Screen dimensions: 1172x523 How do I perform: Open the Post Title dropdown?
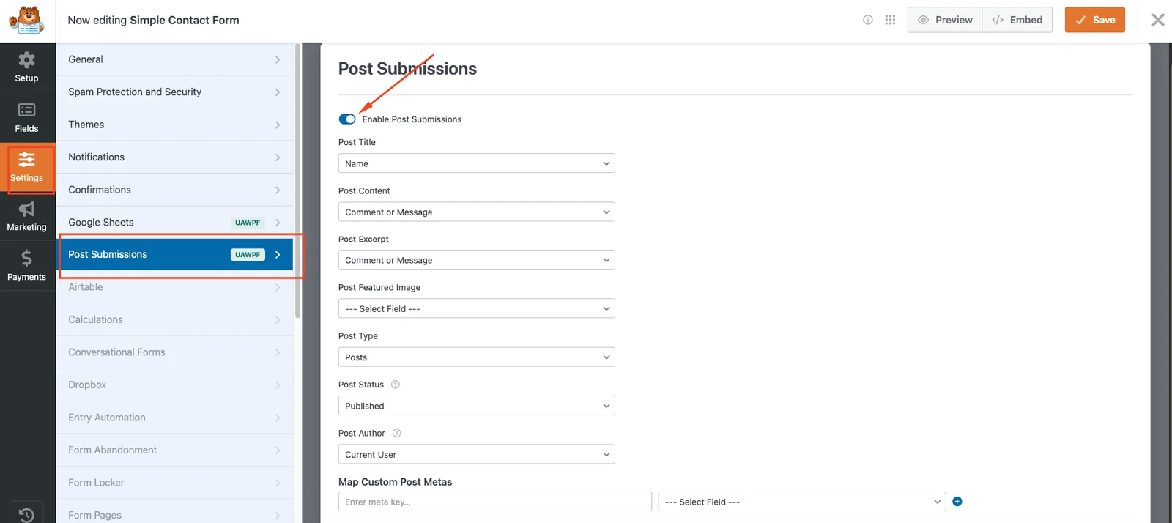(476, 163)
